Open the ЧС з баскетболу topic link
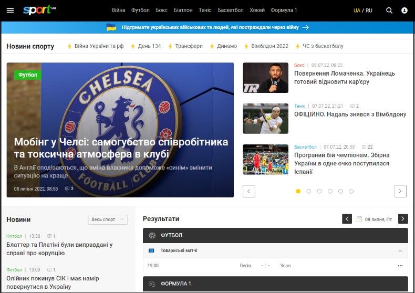415x293 pixels. click(323, 46)
